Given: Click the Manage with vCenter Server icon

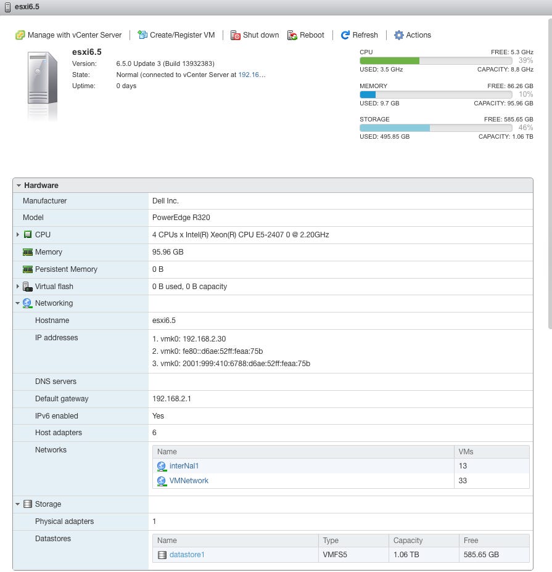Looking at the screenshot, I should click(20, 35).
